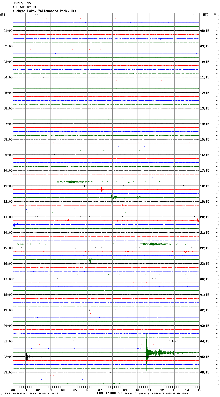Click the Hebgen Lake, Yellowstone Park, WY label
Screen dimensions: 220x397
(45, 11)
